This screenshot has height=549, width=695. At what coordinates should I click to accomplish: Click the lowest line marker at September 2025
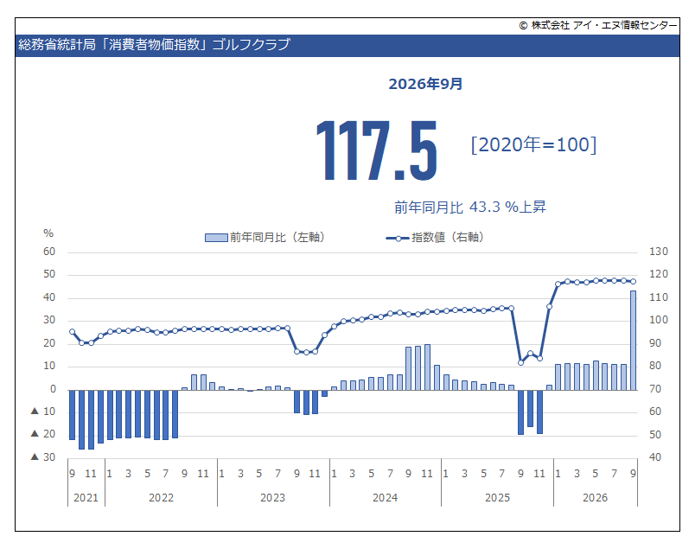pyautogui.click(x=520, y=363)
